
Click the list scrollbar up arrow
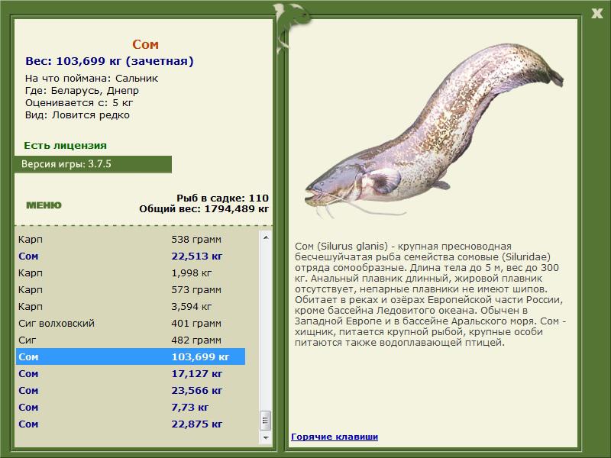(x=266, y=237)
